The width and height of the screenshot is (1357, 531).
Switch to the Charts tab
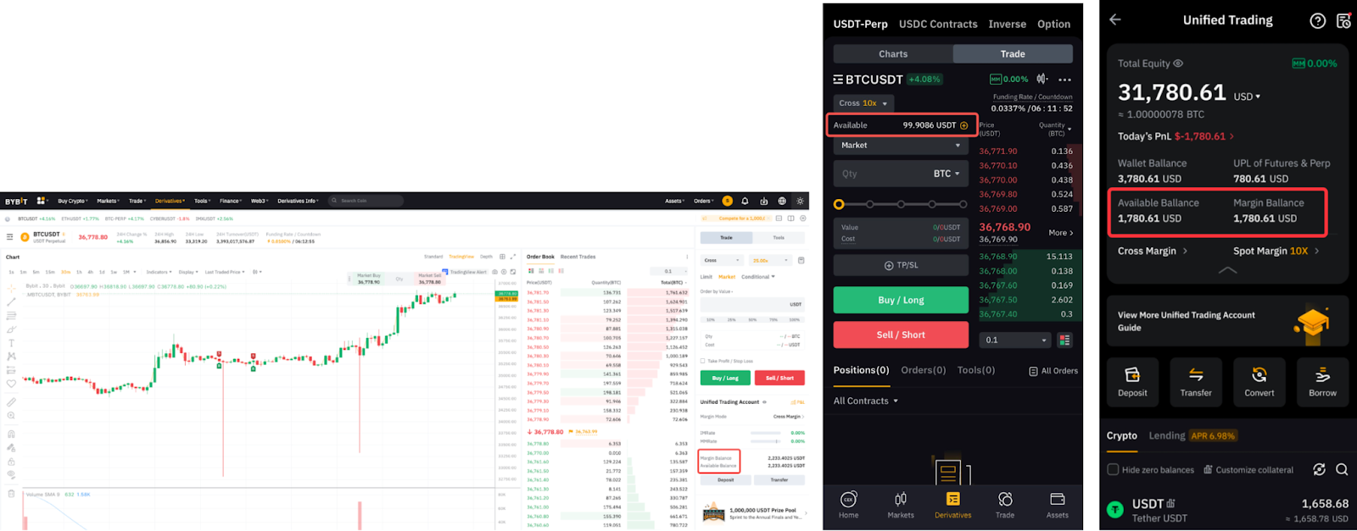point(893,54)
